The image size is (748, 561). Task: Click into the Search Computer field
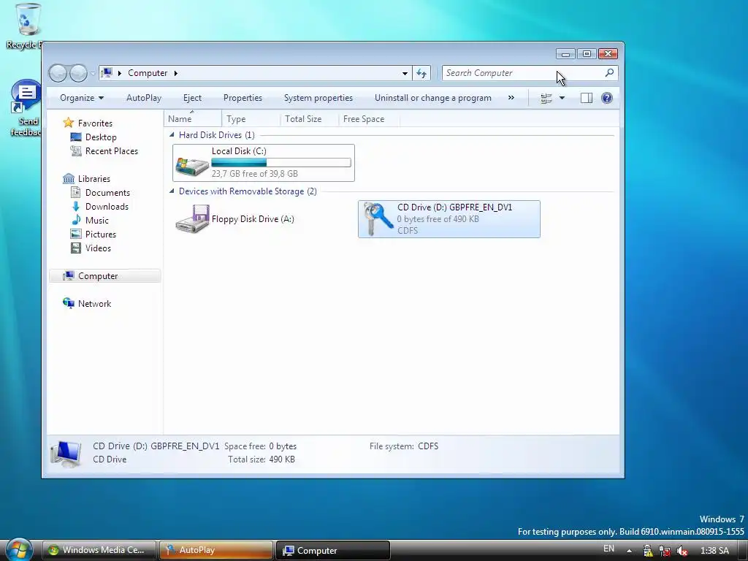522,73
